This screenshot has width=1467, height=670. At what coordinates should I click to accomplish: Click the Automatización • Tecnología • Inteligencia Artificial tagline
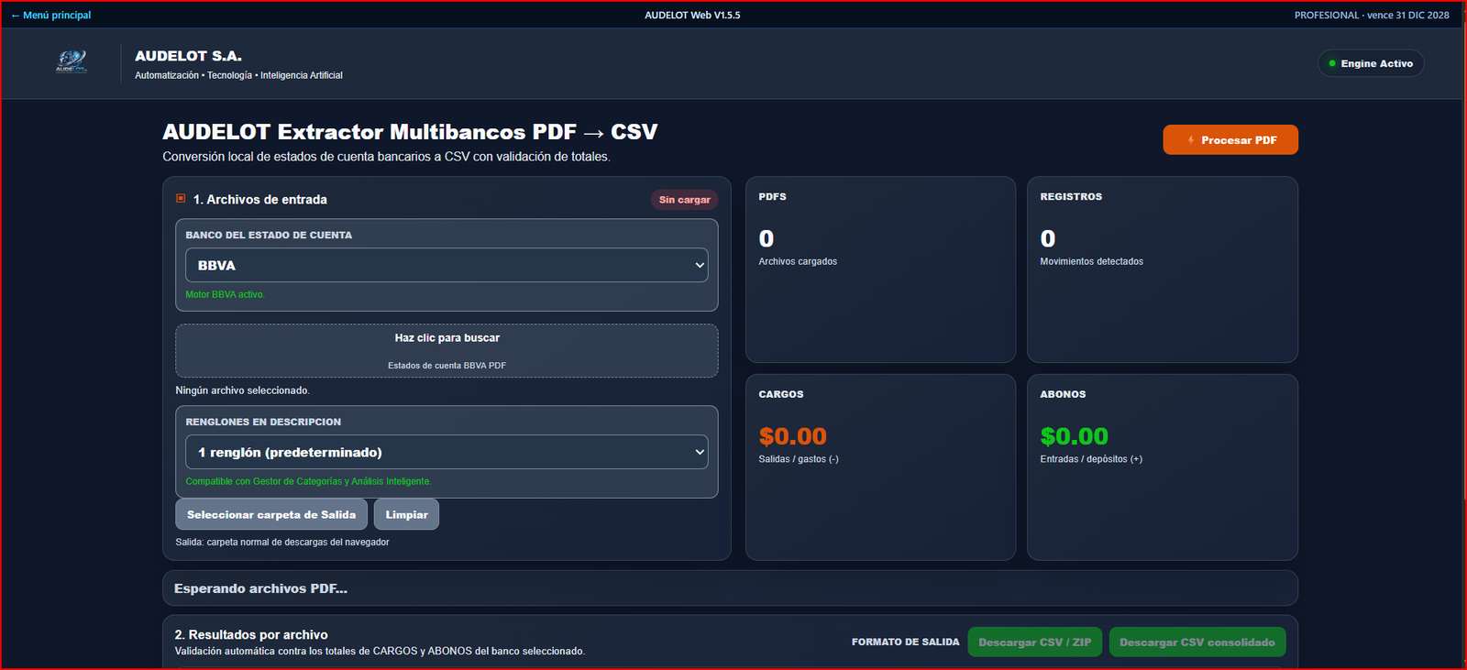pos(238,75)
